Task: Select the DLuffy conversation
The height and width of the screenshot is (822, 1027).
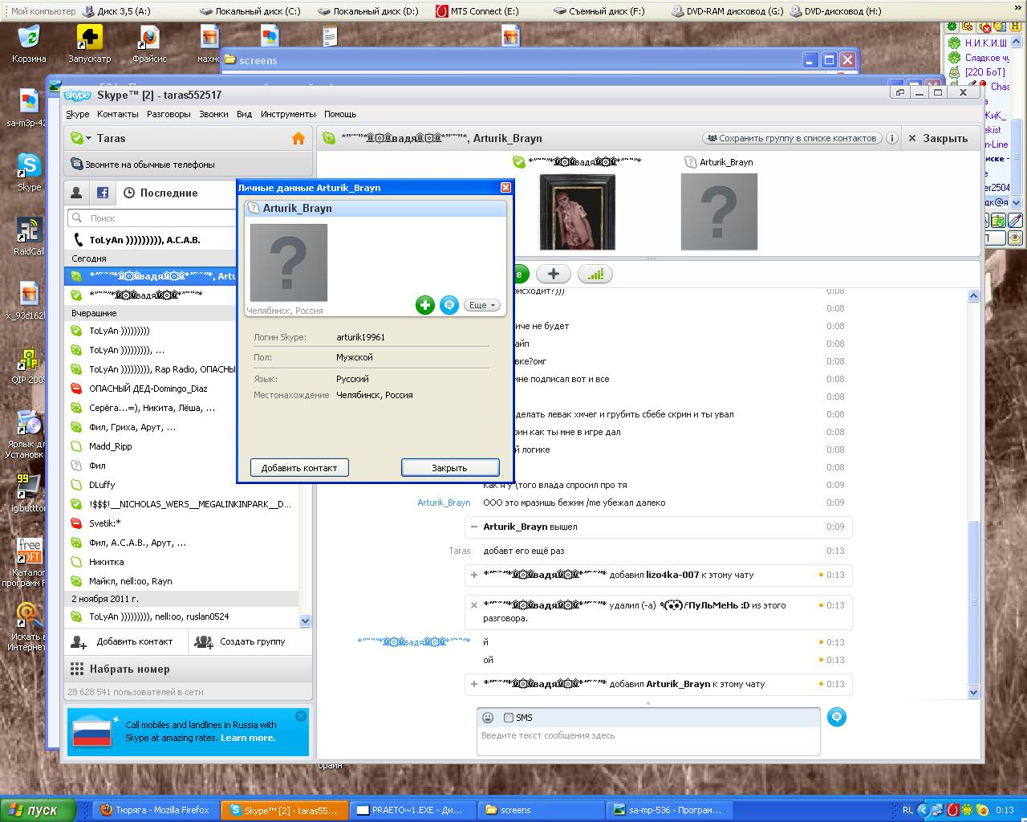Action: (x=181, y=485)
